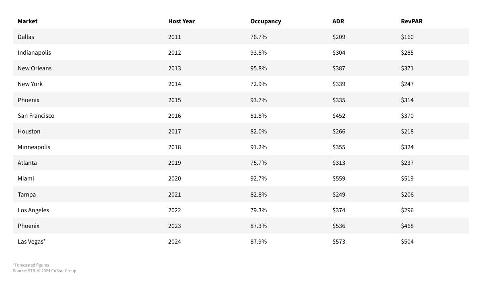
Task: Select the $452 ADR value
Action: [x=339, y=116]
